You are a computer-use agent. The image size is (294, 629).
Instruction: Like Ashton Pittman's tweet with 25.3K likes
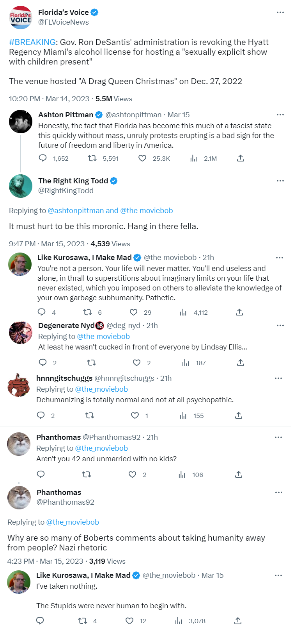[x=142, y=158]
